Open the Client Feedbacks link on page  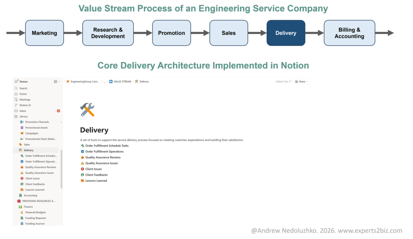pos(96,175)
